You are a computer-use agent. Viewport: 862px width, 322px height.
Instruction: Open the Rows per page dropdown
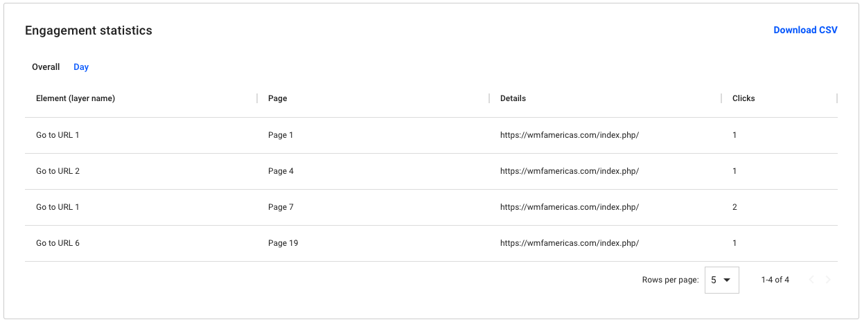(722, 280)
